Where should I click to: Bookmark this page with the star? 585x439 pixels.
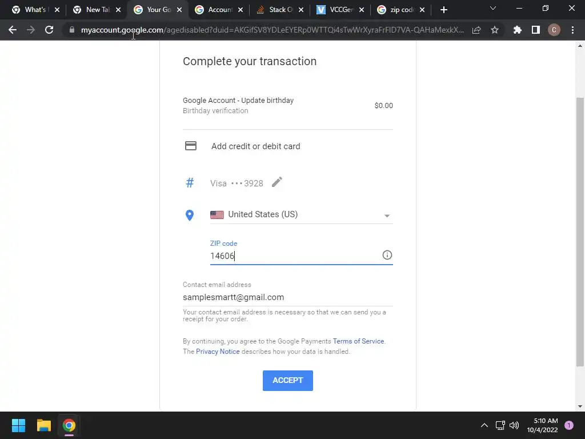click(495, 30)
